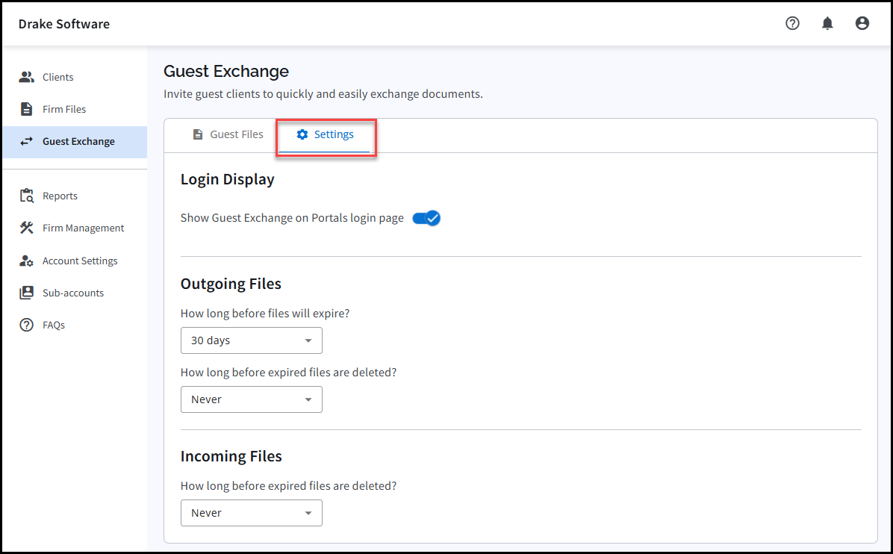The width and height of the screenshot is (893, 554).
Task: Expand Outgoing Files expired deletion dropdown
Action: pyautogui.click(x=252, y=399)
